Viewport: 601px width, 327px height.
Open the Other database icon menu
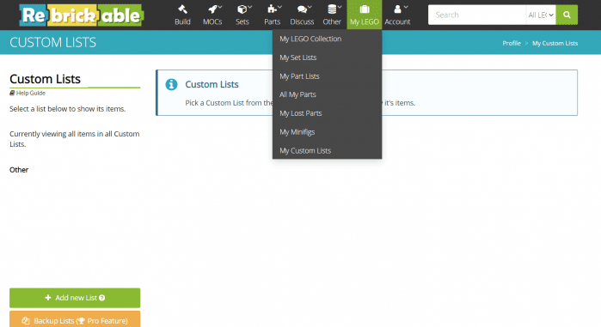[332, 9]
